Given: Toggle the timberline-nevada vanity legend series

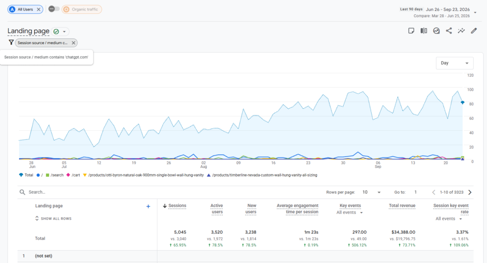Looking at the screenshot, I should coord(262,175).
